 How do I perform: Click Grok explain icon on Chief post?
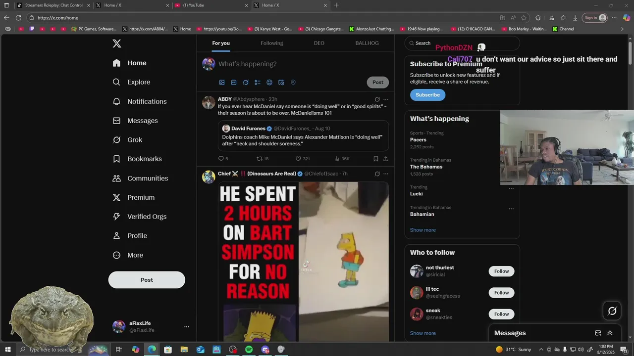point(377,174)
